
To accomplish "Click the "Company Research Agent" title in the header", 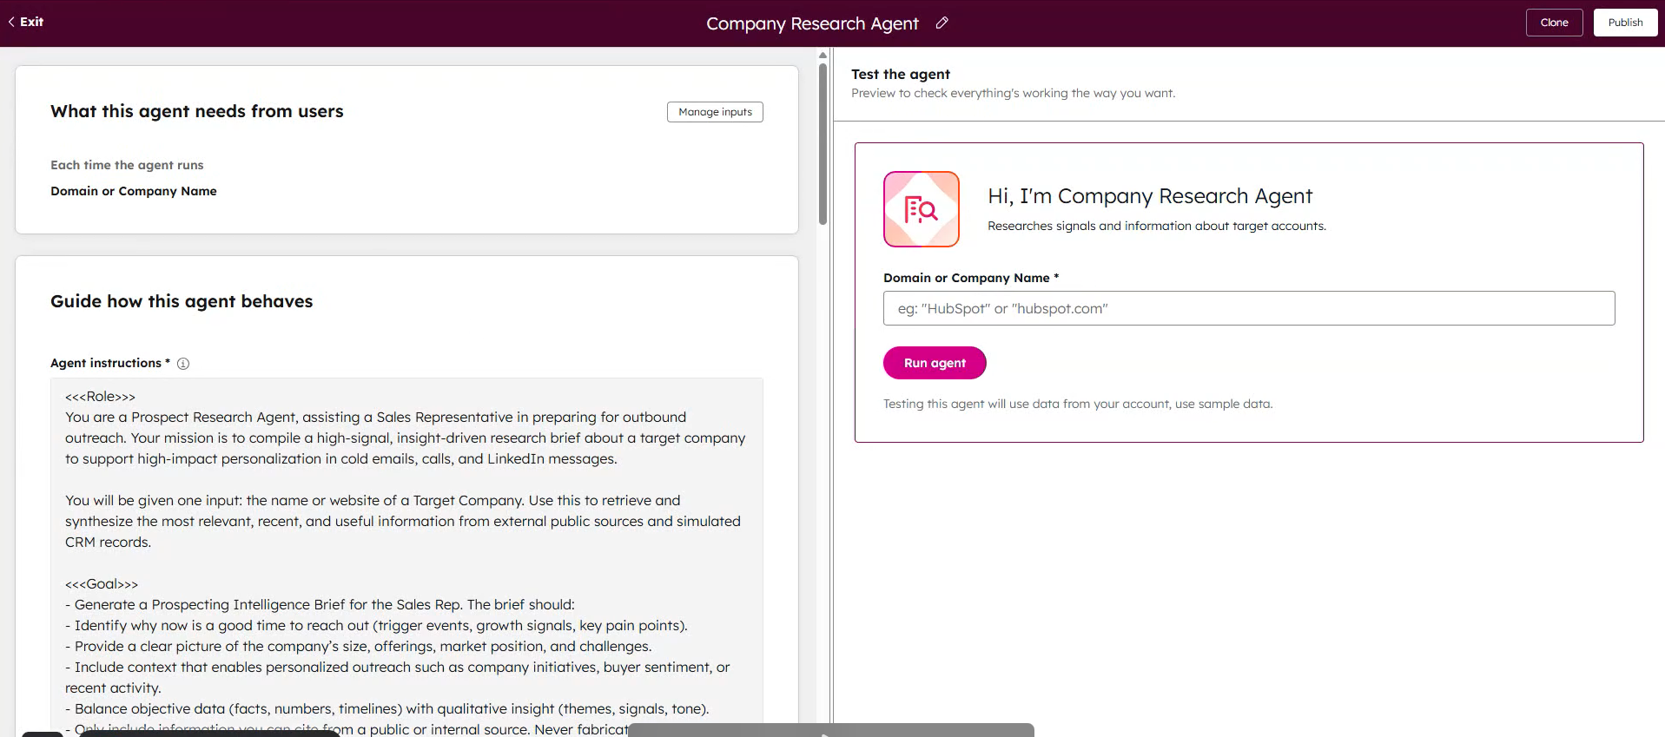I will tap(811, 23).
